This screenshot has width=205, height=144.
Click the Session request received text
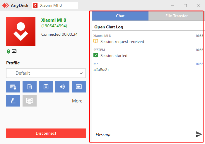(x=122, y=42)
